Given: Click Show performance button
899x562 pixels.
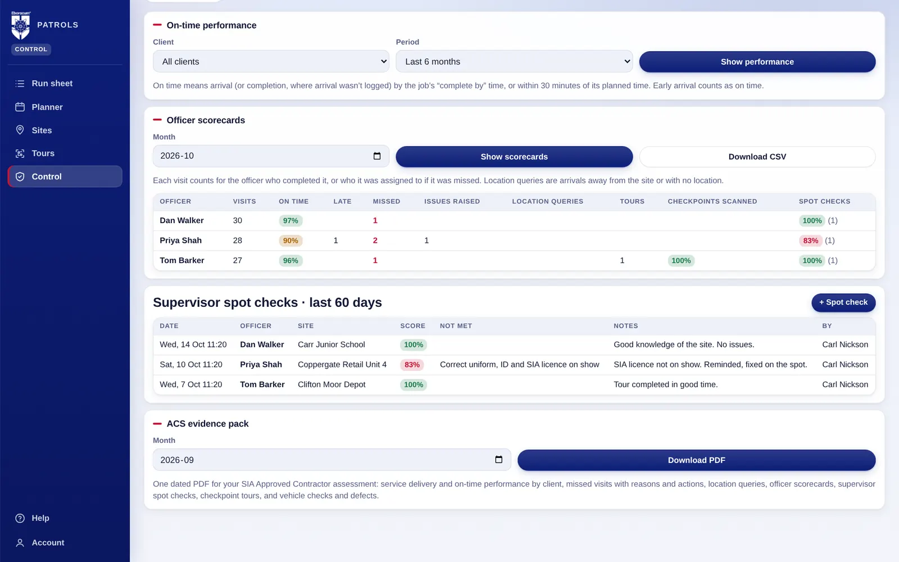Looking at the screenshot, I should click(757, 62).
